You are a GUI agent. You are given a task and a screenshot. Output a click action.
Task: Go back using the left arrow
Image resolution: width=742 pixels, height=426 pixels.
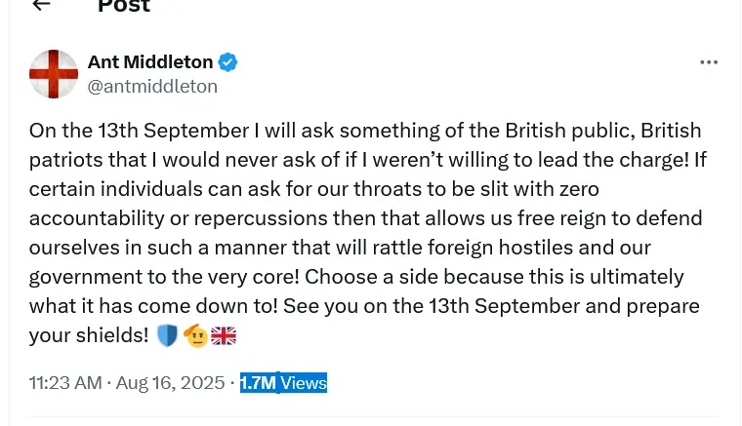pyautogui.click(x=40, y=5)
